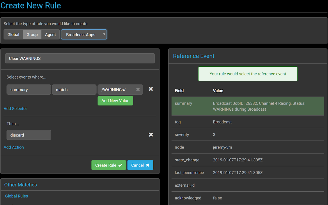Clear the /WARNINGs/ value with its x icon
This screenshot has width=328, height=205.
coord(138,89)
